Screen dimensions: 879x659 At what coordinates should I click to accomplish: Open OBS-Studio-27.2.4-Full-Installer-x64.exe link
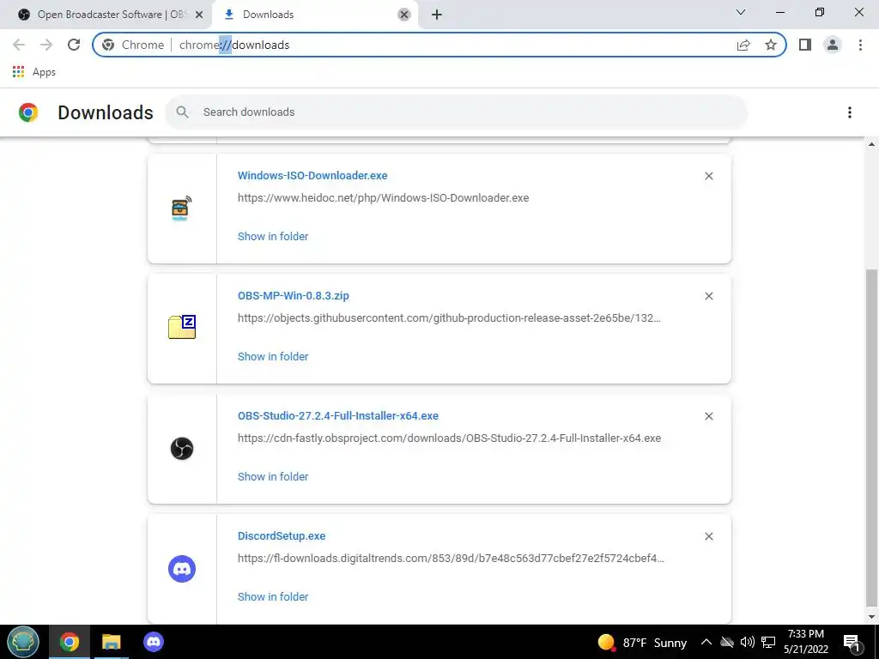click(x=338, y=416)
